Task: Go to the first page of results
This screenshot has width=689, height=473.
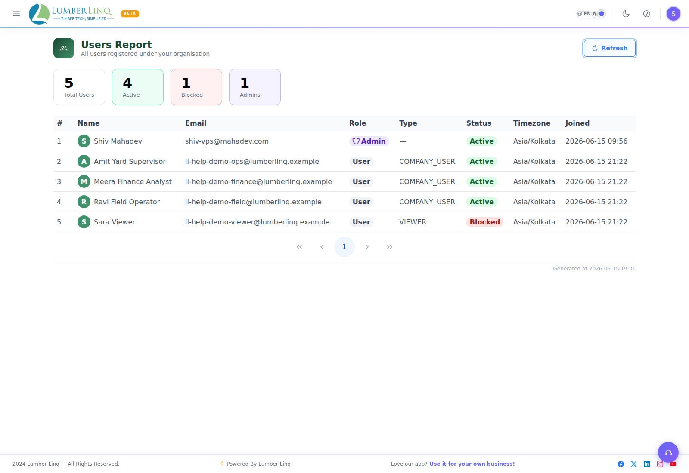Action: click(x=299, y=247)
